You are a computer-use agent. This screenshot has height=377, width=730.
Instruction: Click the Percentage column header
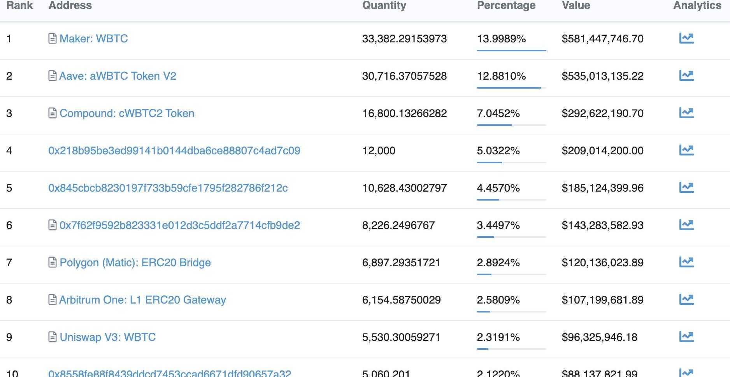point(506,5)
